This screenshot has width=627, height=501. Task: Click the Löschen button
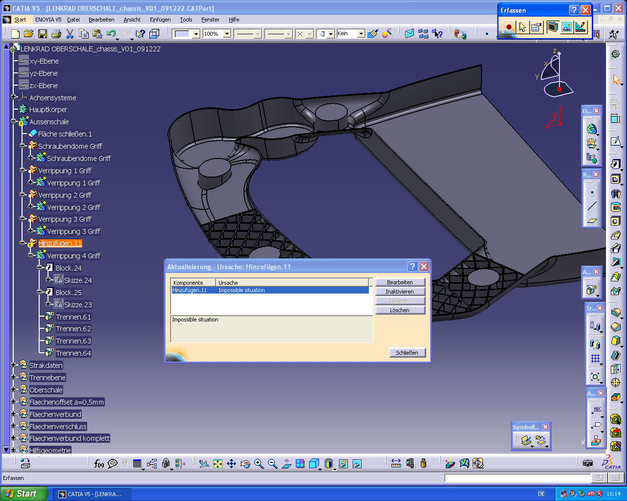pos(400,310)
